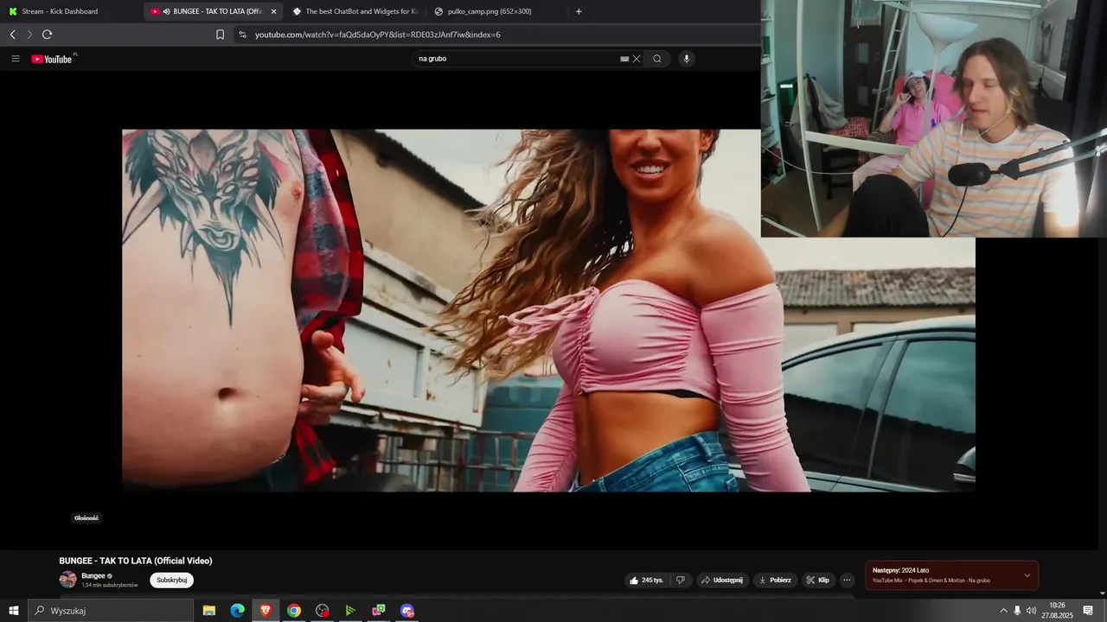The image size is (1107, 622).
Task: Select the BUNGEE - TAK TO LATA tab
Action: 213,11
